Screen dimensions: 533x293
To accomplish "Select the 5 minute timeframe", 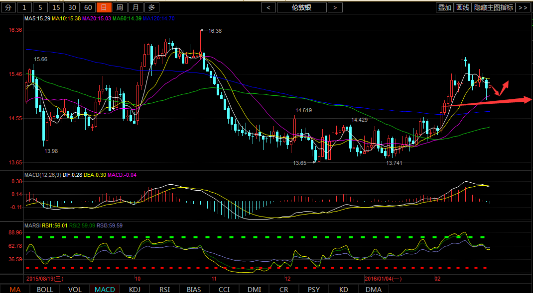I will pos(40,7).
